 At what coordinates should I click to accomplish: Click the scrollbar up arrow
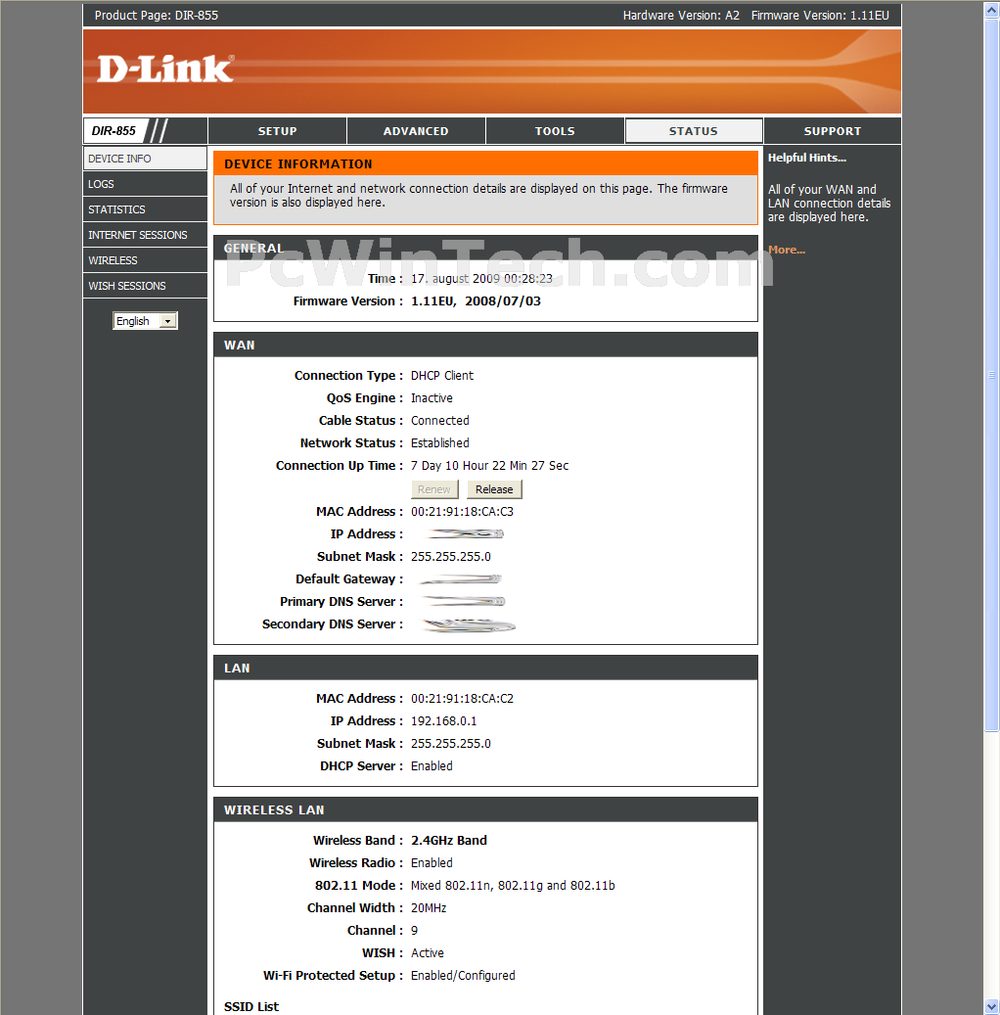pos(991,10)
